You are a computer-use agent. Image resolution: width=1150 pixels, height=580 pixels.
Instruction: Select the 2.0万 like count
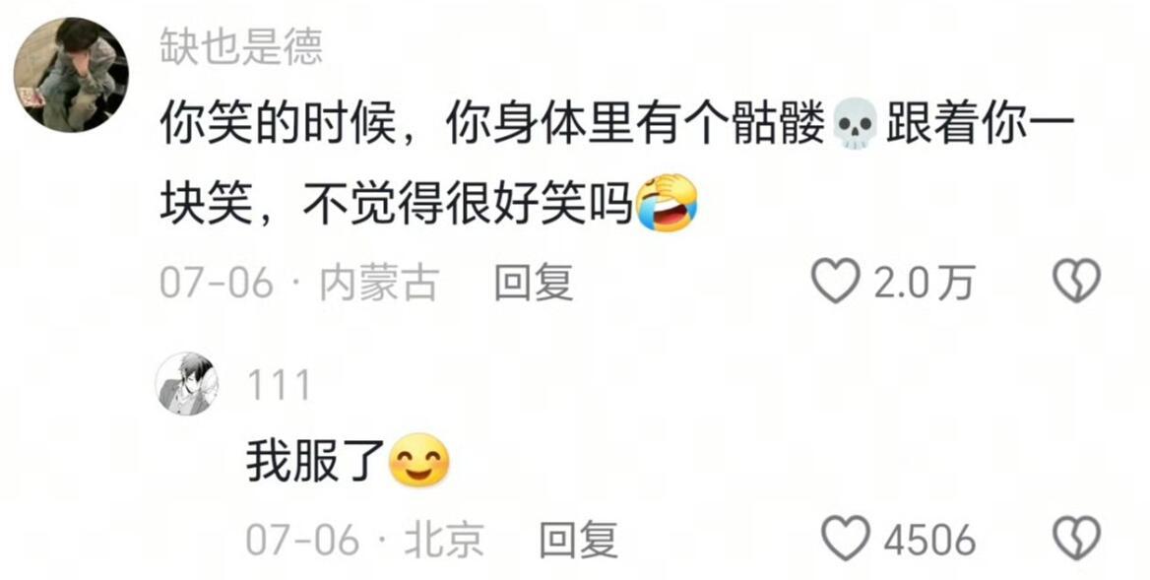tap(924, 283)
